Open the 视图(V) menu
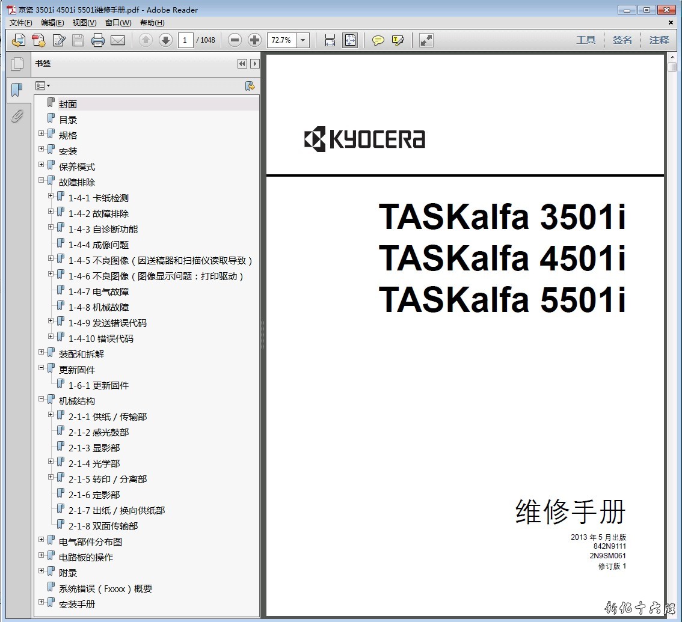This screenshot has width=682, height=622. click(x=84, y=23)
